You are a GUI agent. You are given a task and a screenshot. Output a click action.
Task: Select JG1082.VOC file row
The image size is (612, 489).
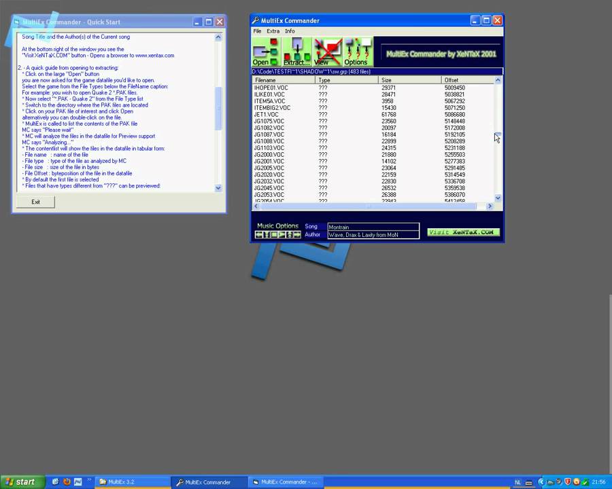[373, 128]
